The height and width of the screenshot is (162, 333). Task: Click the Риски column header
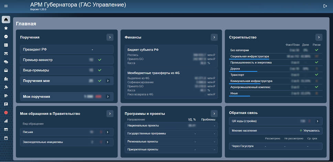pos(316,45)
